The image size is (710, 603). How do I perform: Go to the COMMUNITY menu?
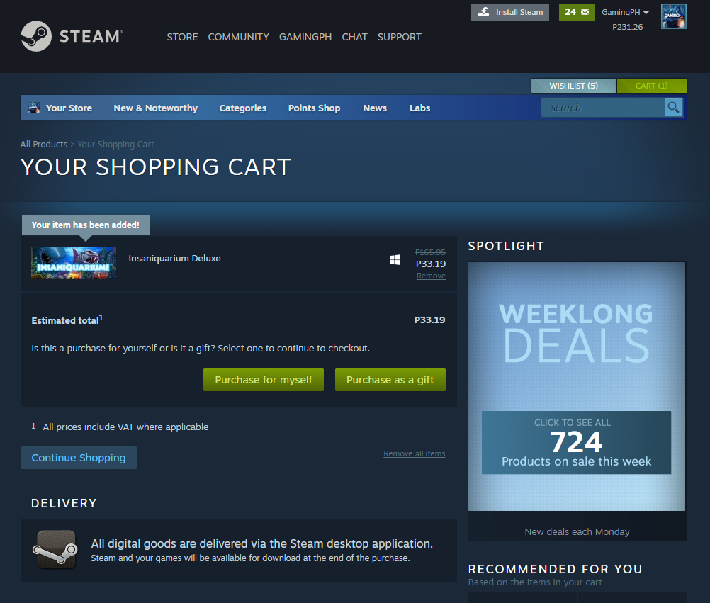tap(238, 37)
